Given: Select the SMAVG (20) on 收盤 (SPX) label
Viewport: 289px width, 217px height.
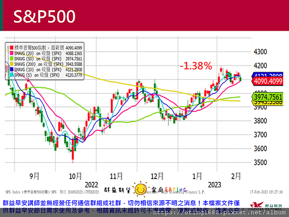Looking at the screenshot, I should coord(38,53).
